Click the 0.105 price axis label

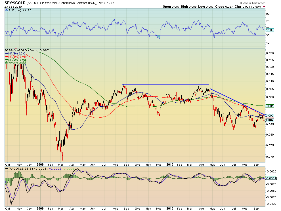click(270, 89)
